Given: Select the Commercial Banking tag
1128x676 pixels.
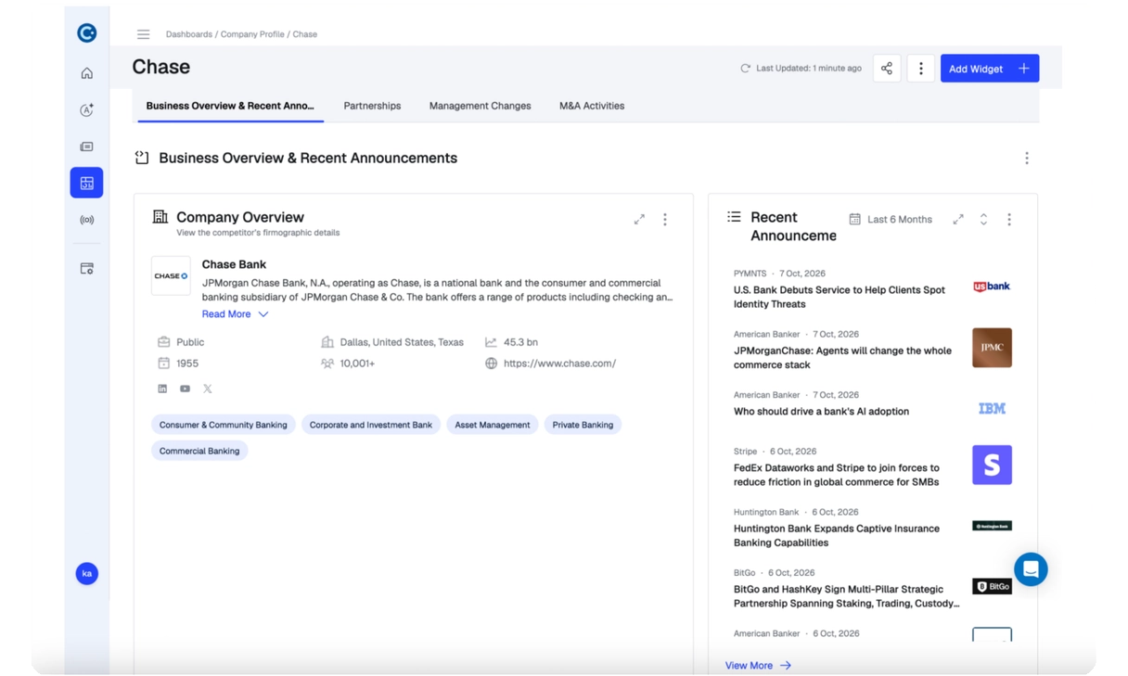Looking at the screenshot, I should click(199, 451).
